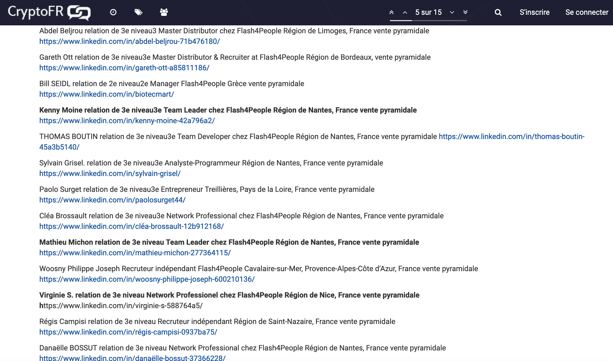
Task: Open Kenny Moine's LinkedIn link
Action: [127, 121]
